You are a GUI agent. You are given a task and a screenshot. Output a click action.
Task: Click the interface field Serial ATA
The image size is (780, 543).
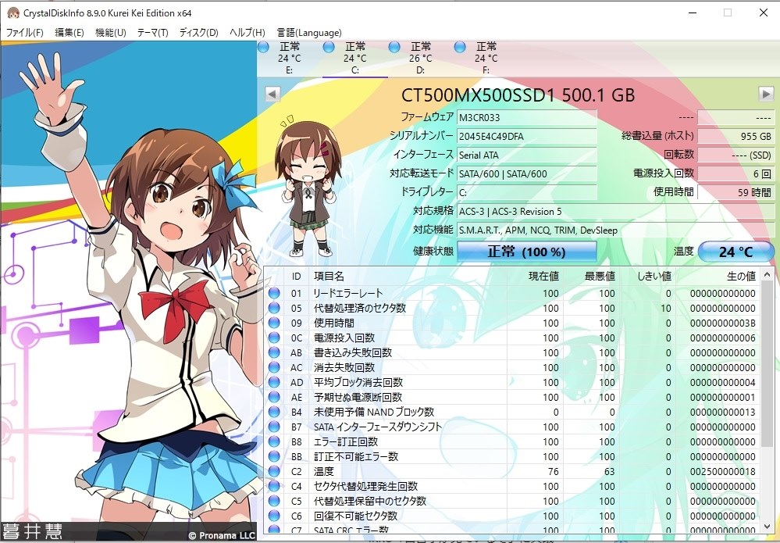(527, 155)
